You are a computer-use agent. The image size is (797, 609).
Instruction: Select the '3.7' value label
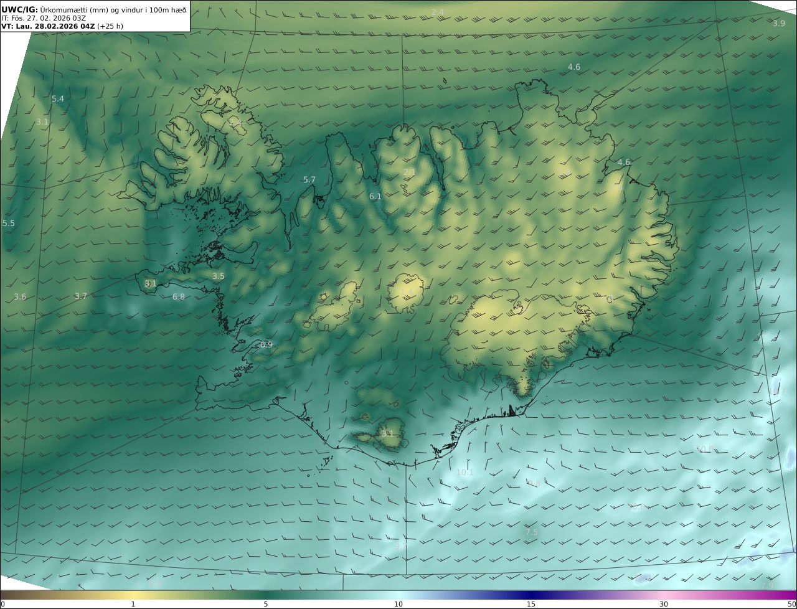[81, 296]
